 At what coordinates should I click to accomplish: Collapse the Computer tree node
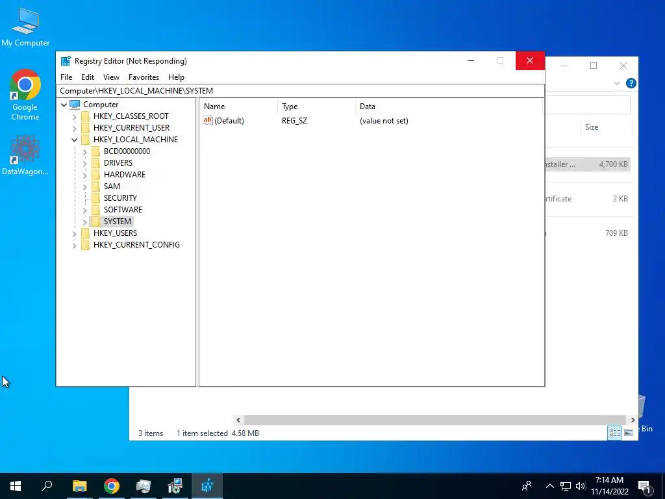pos(64,105)
